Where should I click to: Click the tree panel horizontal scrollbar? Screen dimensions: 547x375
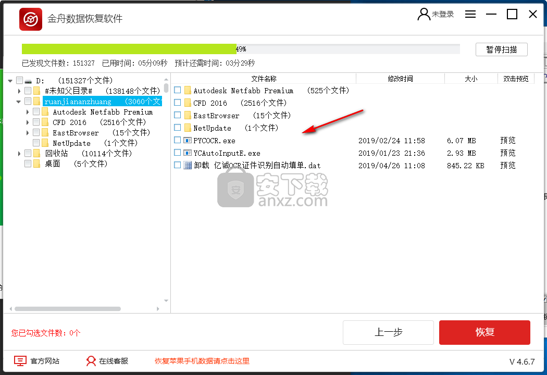click(x=68, y=309)
